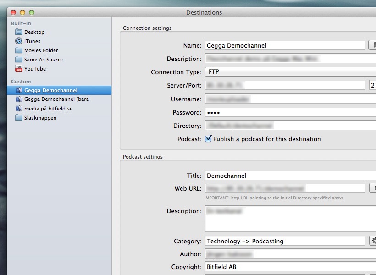Select the media på bitfield.se destination
The image size is (376, 275).
click(48, 109)
